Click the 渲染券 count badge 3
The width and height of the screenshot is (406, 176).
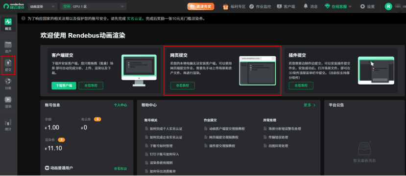tap(61, 140)
